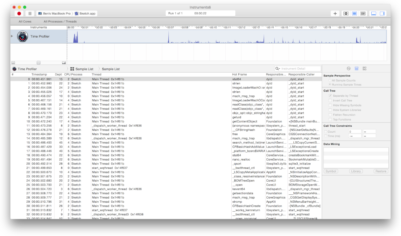Open the Record Settings inspector tab
The width and height of the screenshot is (401, 236).
[349, 68]
